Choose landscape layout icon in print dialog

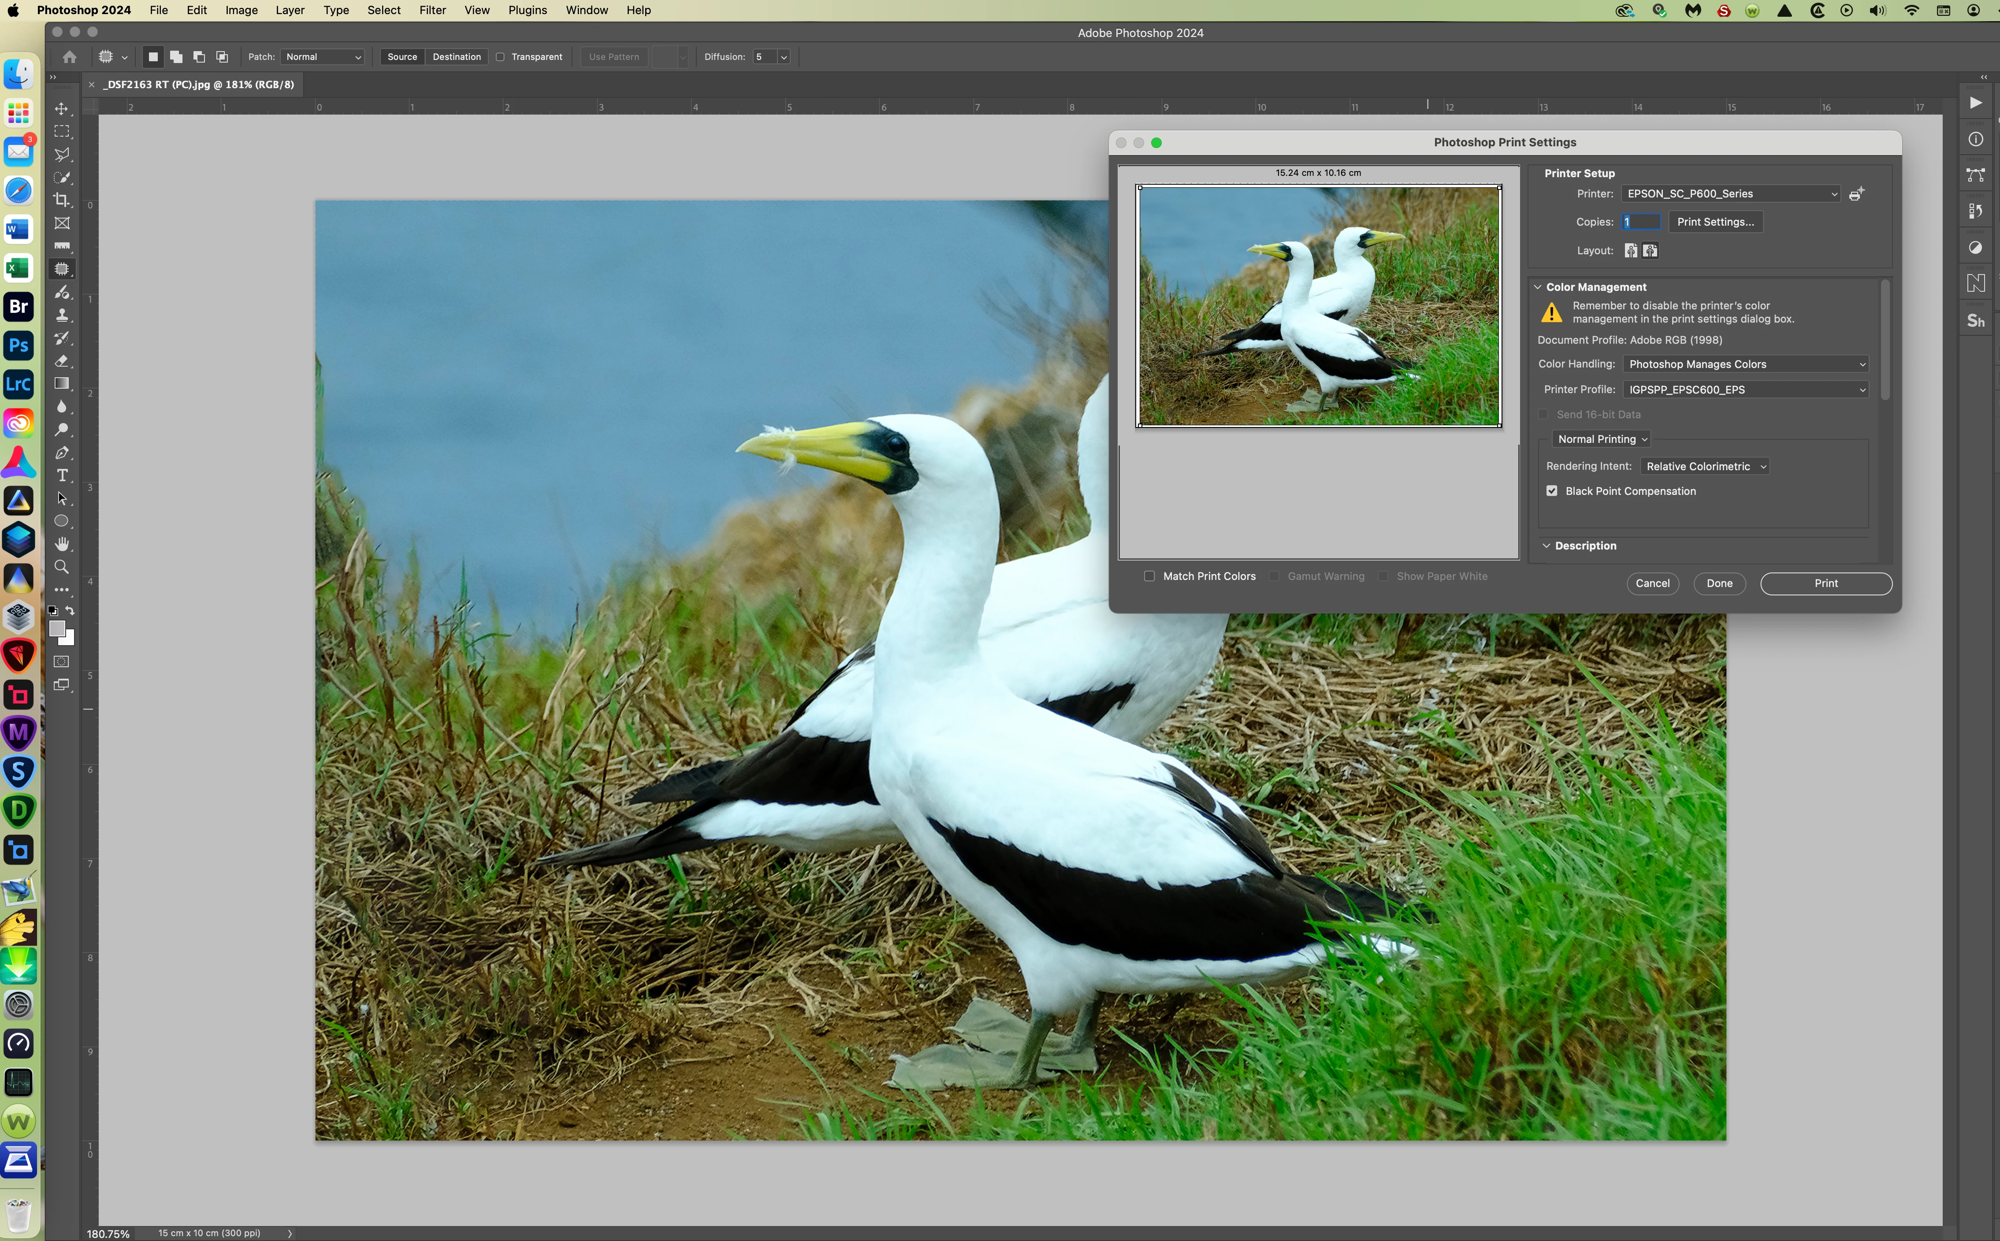[x=1650, y=250]
